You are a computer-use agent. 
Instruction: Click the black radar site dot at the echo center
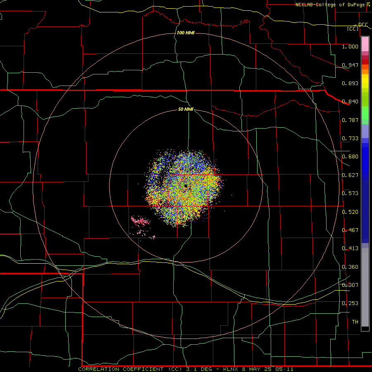tap(186, 186)
